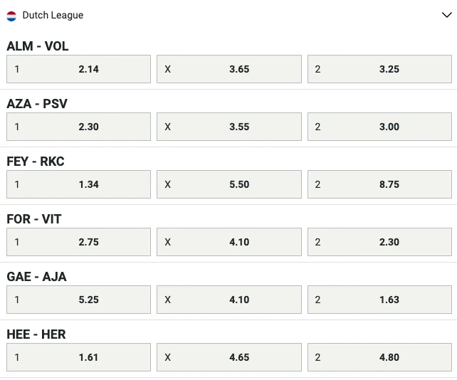
Task: Select draw odds 3.65 for ALM - VOL
Action: [x=229, y=69]
